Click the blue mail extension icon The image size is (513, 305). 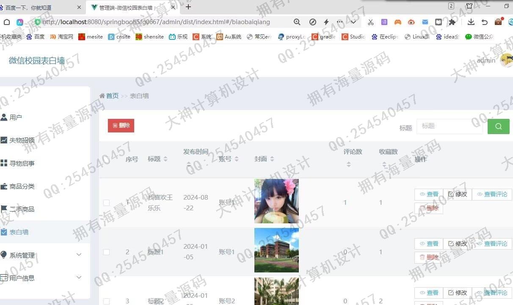point(425,22)
